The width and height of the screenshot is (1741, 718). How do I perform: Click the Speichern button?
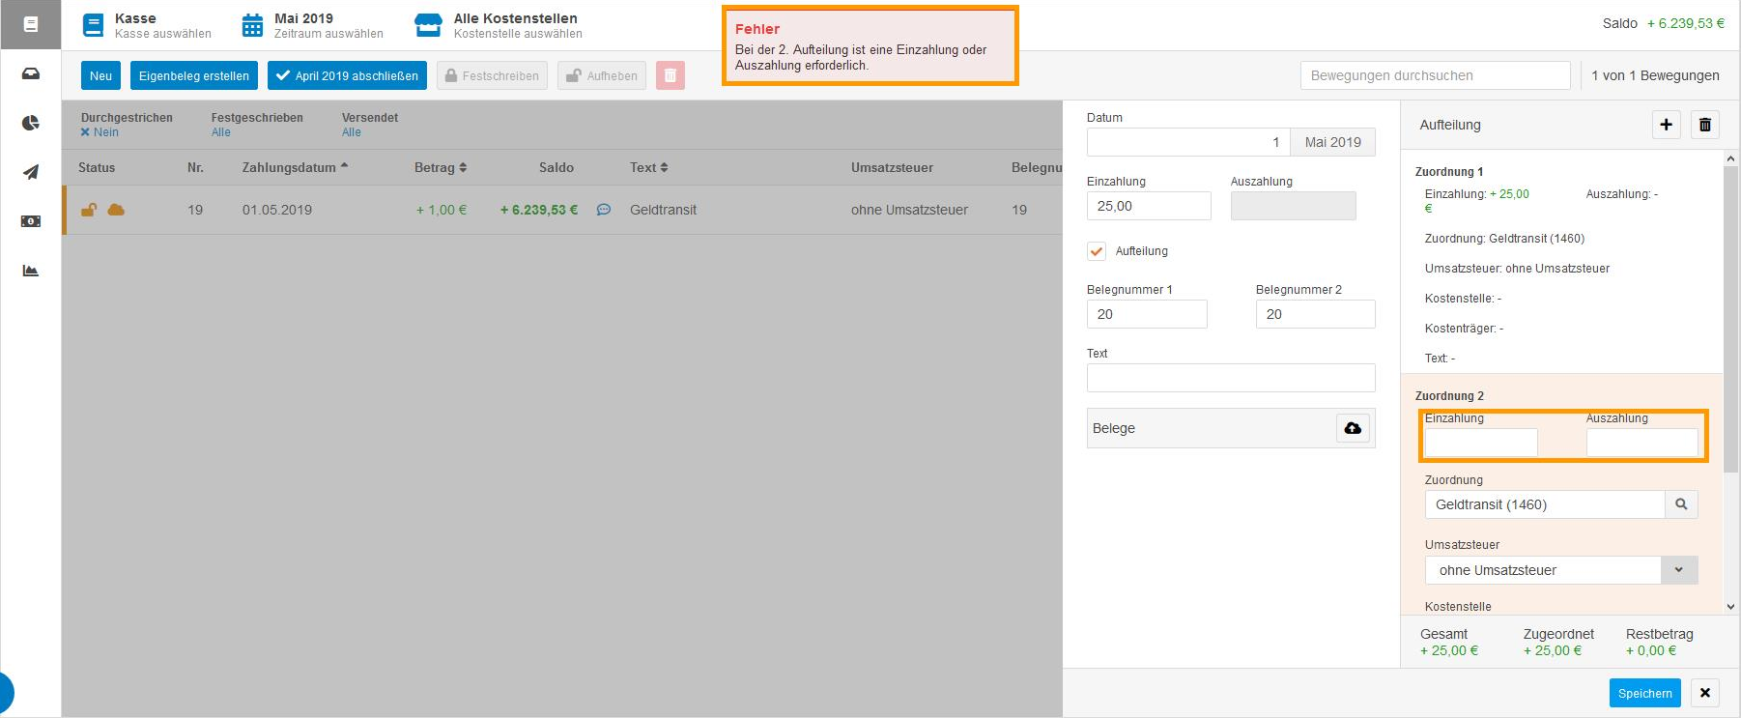tap(1644, 693)
